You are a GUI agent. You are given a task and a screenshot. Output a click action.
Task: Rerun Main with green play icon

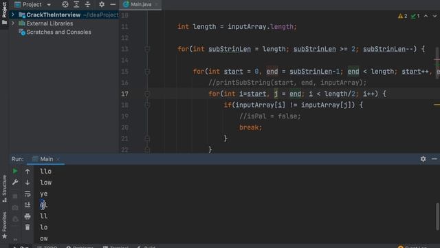pos(15,171)
